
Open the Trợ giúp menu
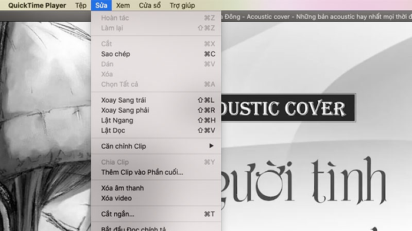pyautogui.click(x=182, y=5)
